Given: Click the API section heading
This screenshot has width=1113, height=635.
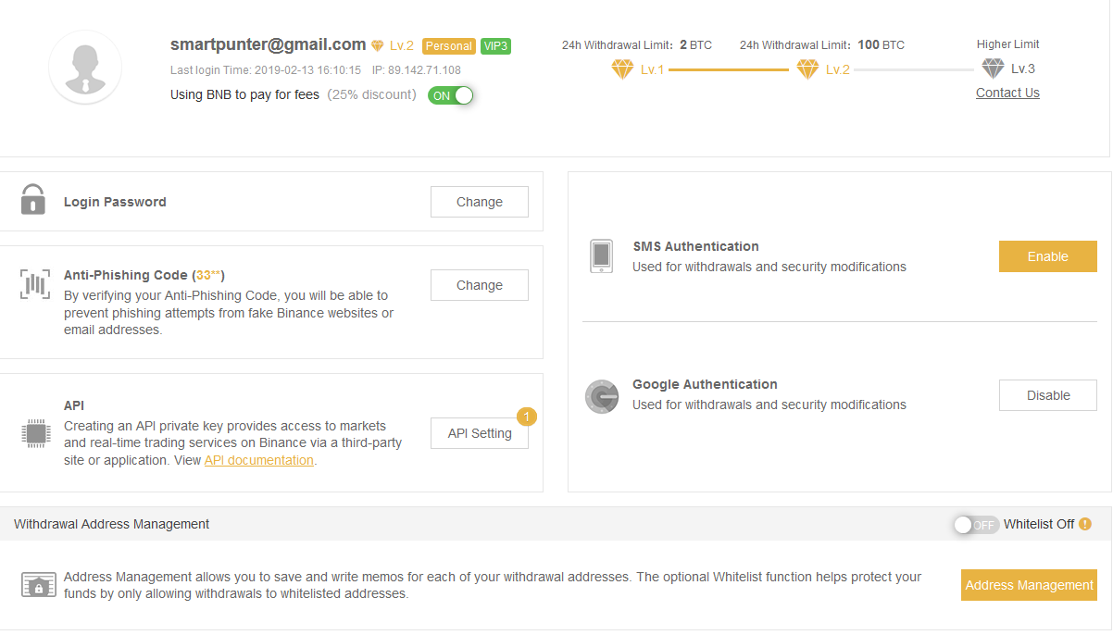Looking at the screenshot, I should coord(74,405).
